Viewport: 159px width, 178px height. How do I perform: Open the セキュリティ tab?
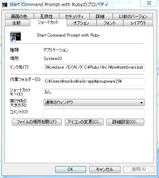[x=74, y=16]
